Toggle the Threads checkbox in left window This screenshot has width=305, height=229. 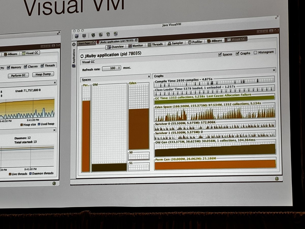(42, 66)
